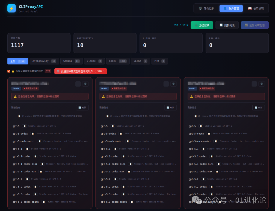
Task: Filter accounts by ULTRA
Action: [140, 61]
